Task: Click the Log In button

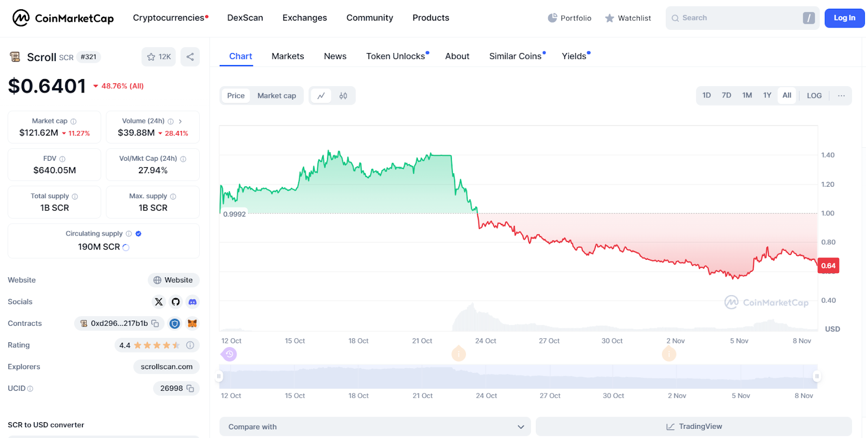Action: pos(844,18)
